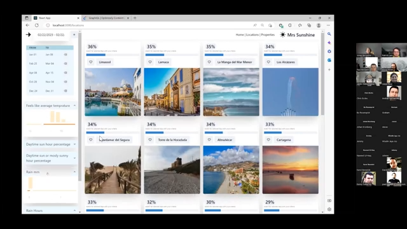Open browser extension icon with green badge
Screen dimensions: 407x229
(x=281, y=25)
